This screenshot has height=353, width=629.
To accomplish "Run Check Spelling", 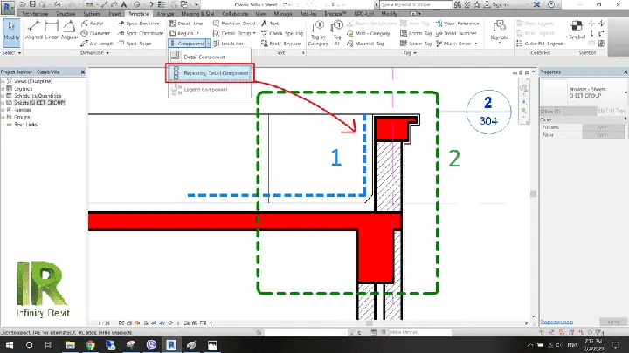I will click(282, 34).
